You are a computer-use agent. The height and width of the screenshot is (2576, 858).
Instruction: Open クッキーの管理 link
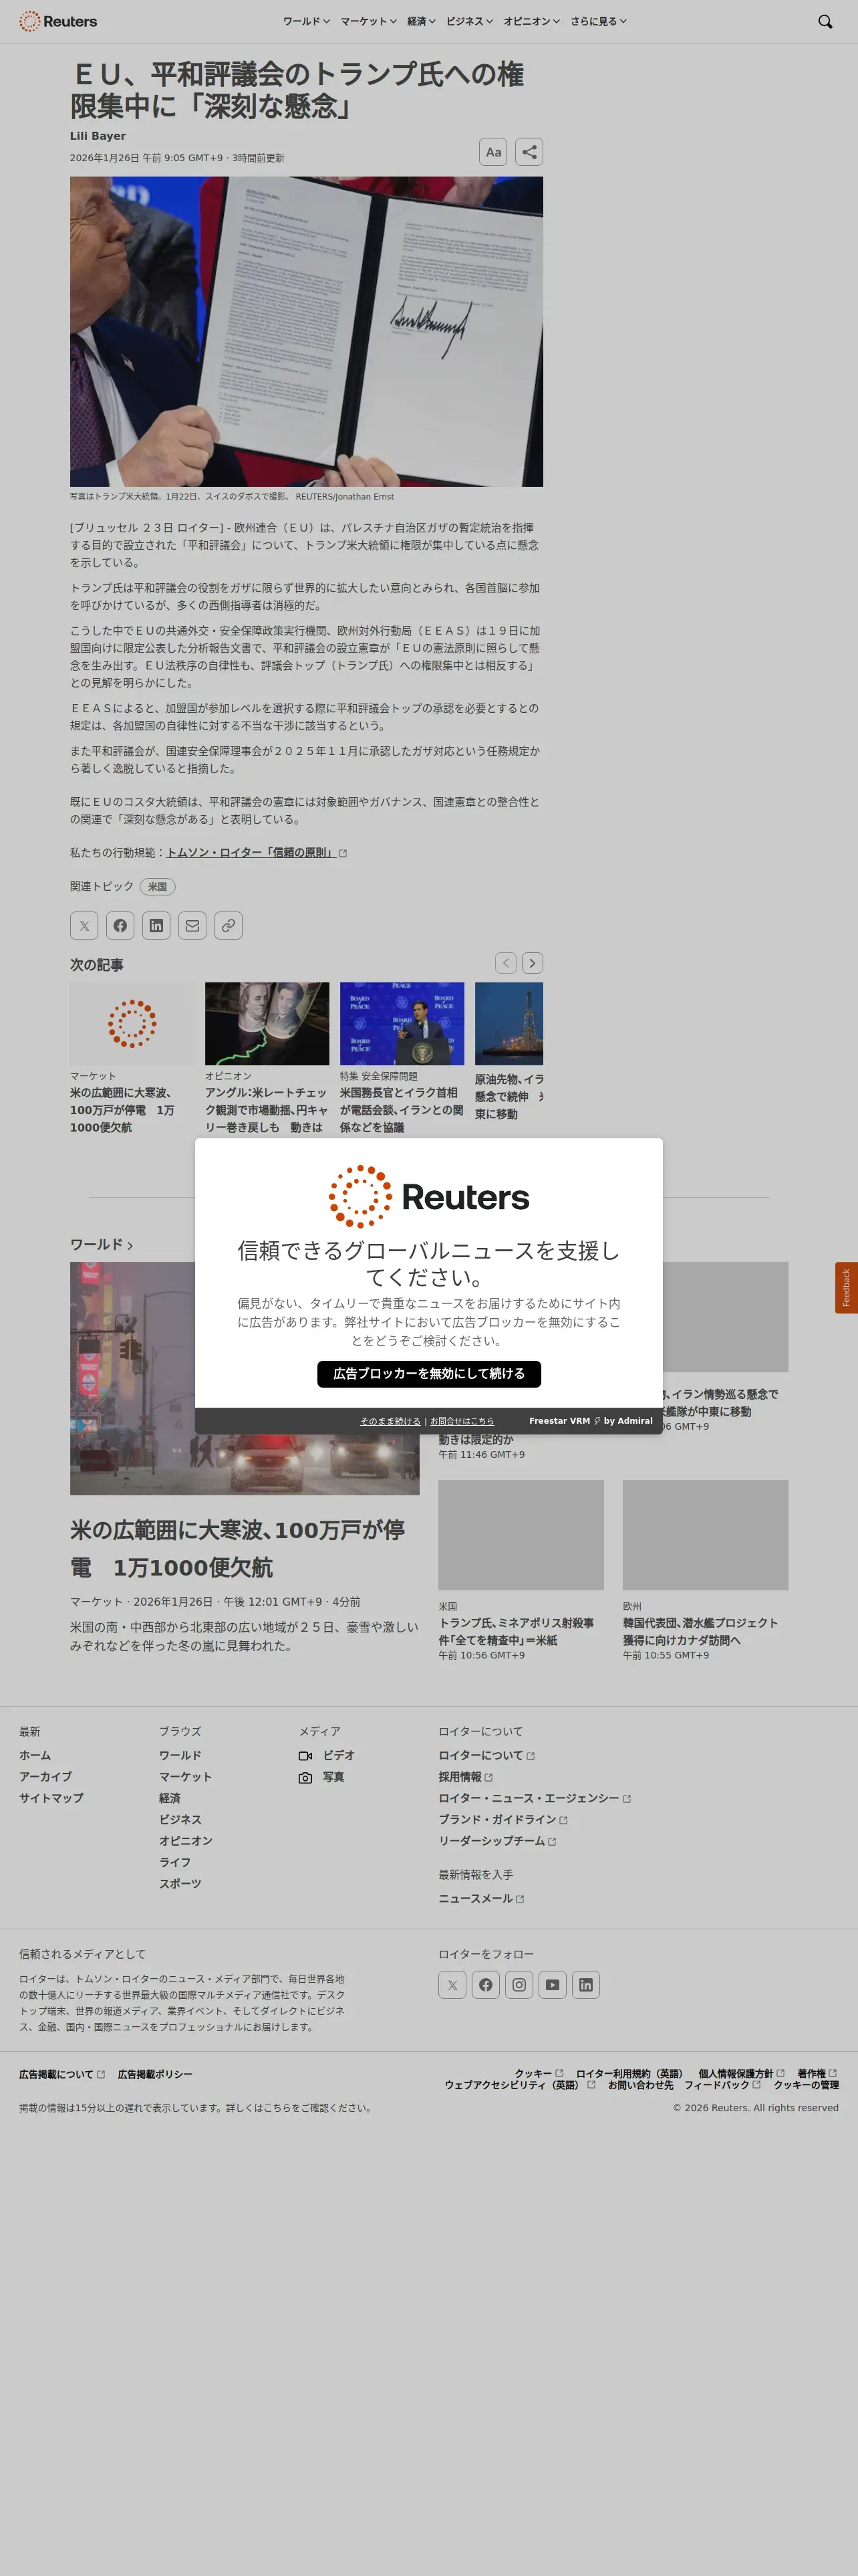coord(806,2086)
